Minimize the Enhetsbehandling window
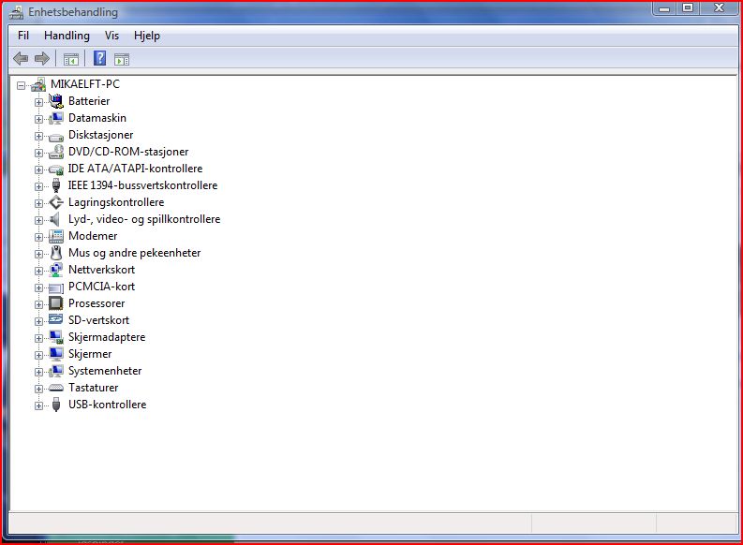Viewport: 743px width, 545px height. [664, 8]
